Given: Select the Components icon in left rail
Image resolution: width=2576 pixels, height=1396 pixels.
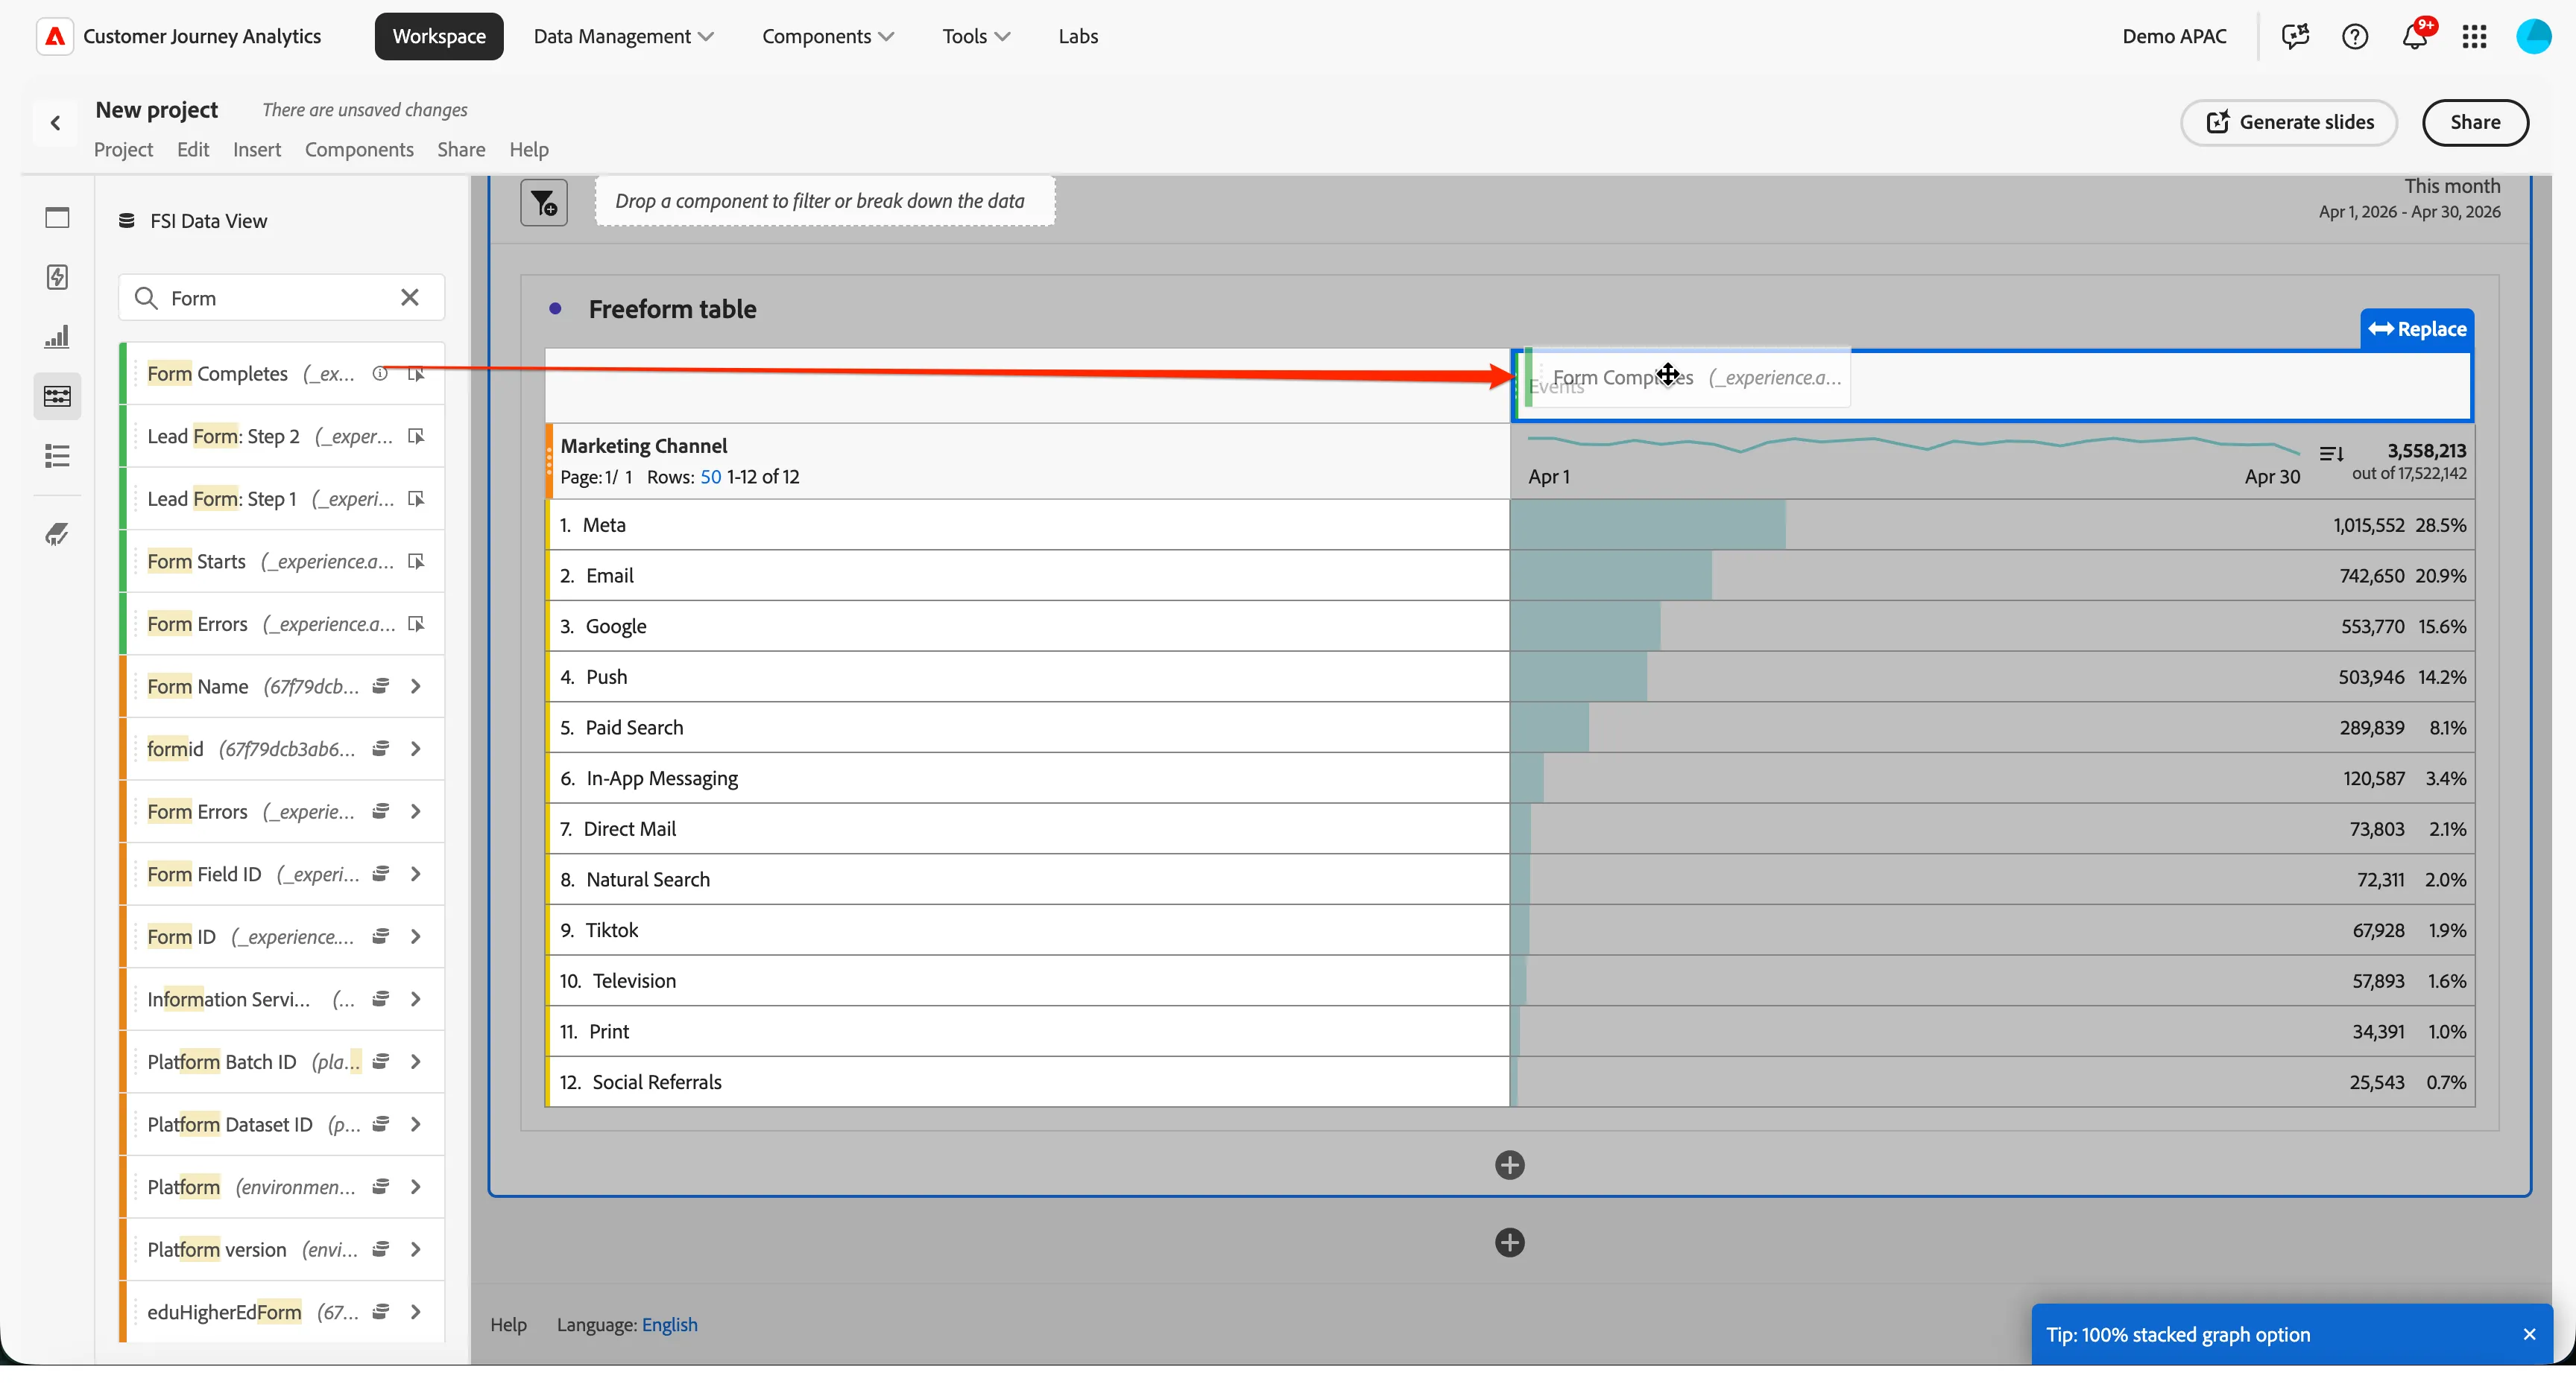Looking at the screenshot, I should 57,397.
